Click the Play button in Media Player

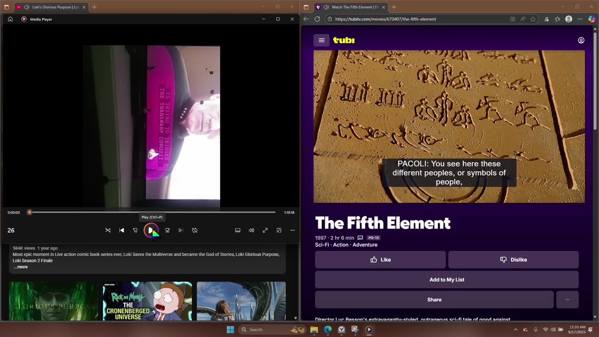151,230
